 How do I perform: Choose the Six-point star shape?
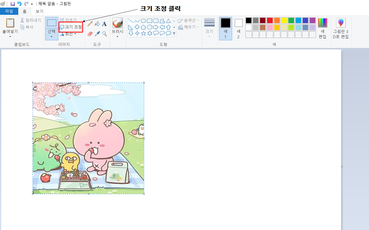(150, 33)
